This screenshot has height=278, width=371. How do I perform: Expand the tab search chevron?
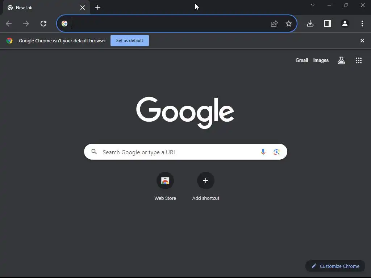coord(313,5)
